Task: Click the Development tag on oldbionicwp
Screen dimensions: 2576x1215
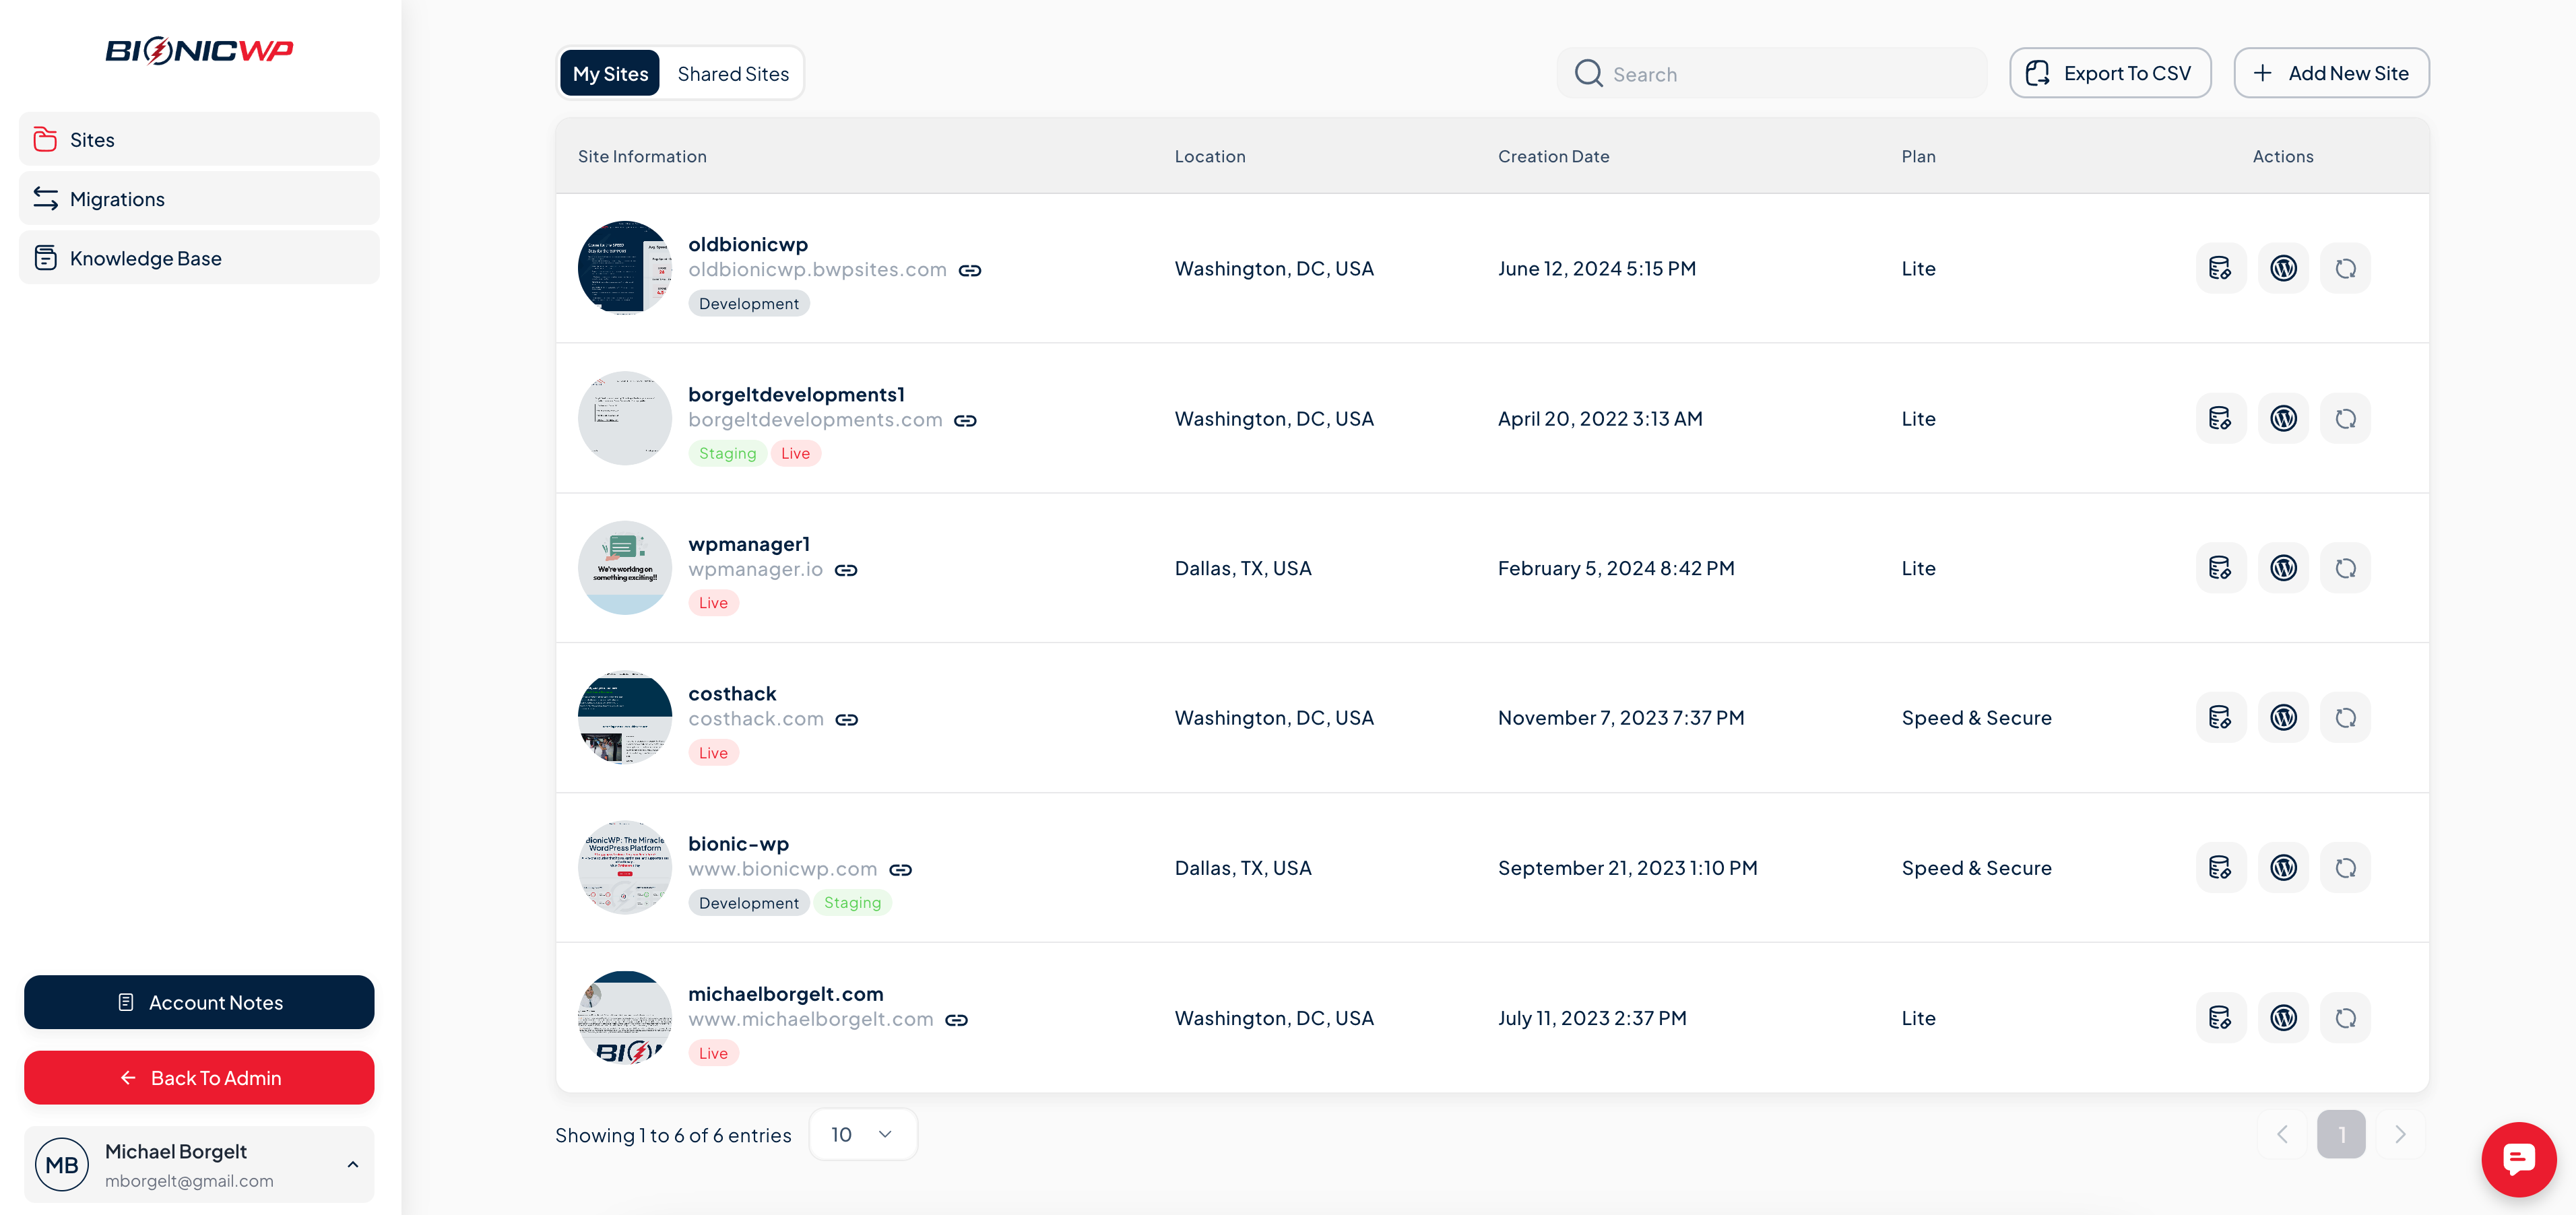Action: coord(749,303)
